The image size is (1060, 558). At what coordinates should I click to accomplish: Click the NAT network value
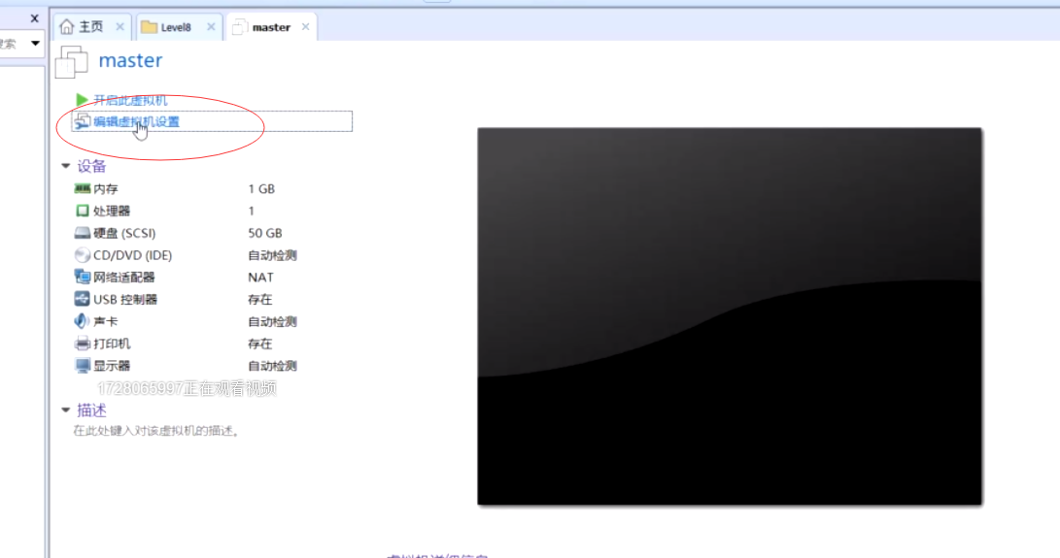click(261, 277)
